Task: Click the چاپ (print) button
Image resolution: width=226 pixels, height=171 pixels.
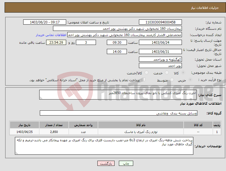Action: (x=126, y=163)
